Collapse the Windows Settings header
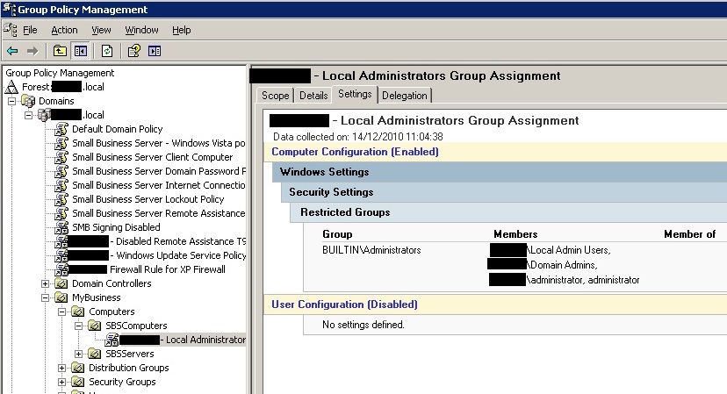This screenshot has width=727, height=394. [x=500, y=172]
